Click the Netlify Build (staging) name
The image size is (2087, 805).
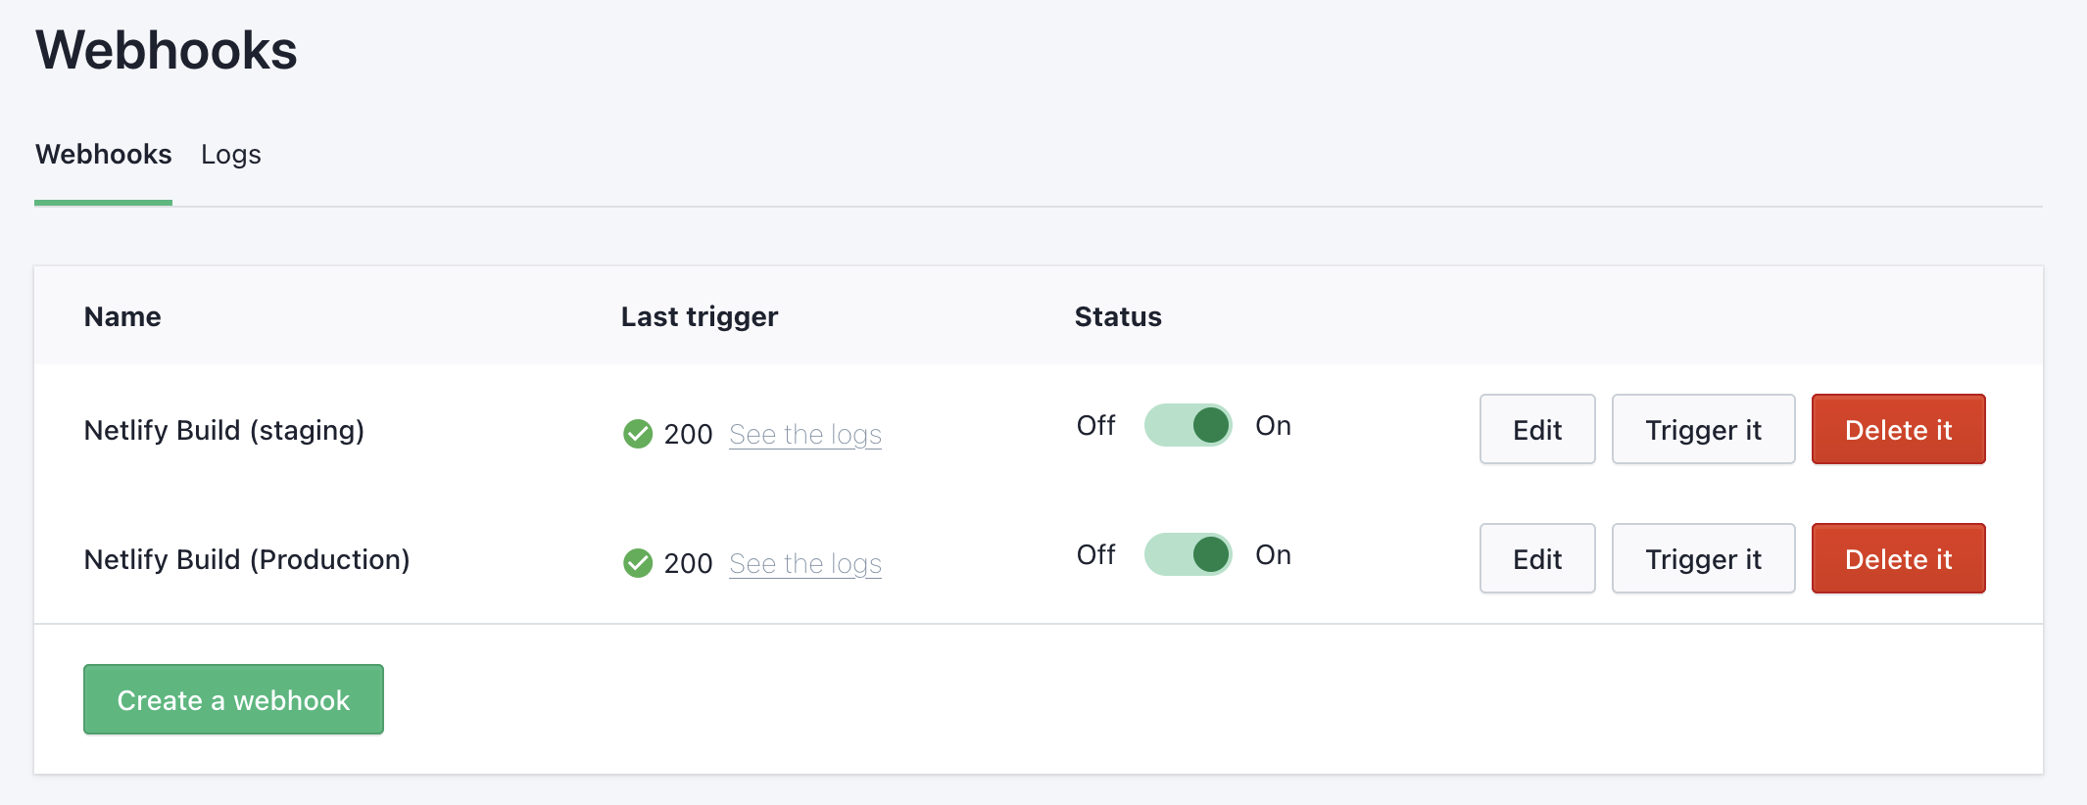tap(224, 430)
